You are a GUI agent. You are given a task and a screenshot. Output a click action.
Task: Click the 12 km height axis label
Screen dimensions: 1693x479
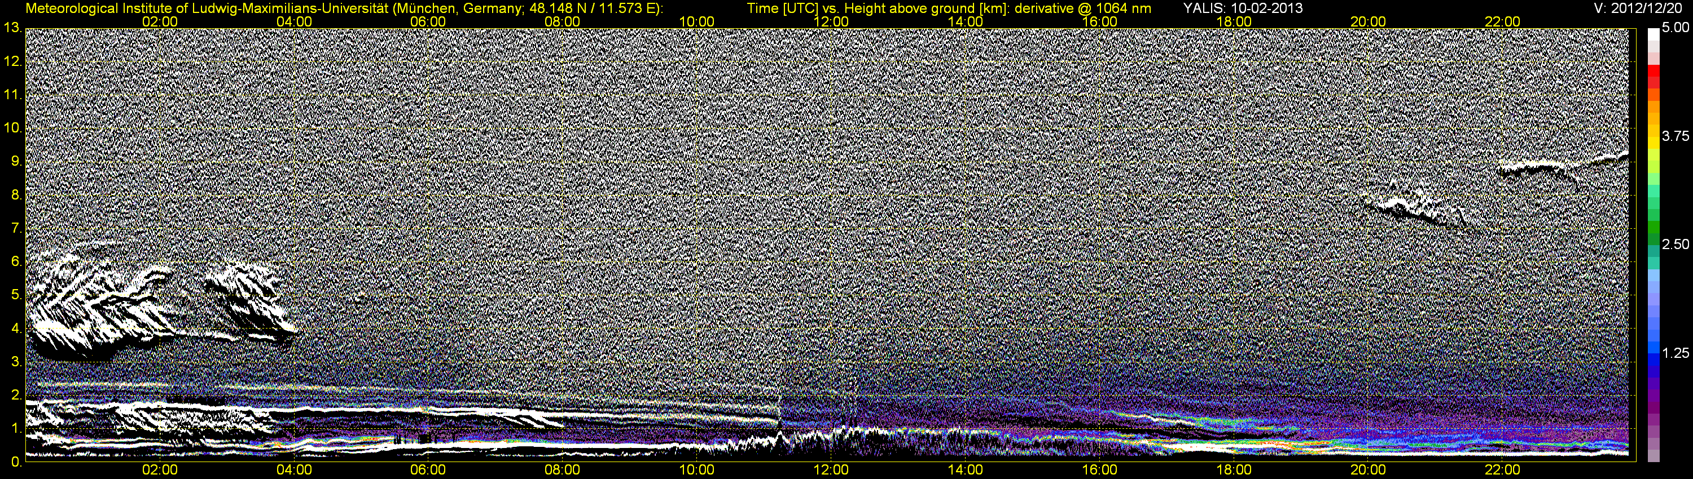click(12, 61)
